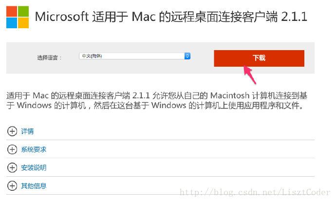Viewport: 336px width, 202px height.
Task: Click the yellow square of Microsoft logo
Action: (x=23, y=23)
